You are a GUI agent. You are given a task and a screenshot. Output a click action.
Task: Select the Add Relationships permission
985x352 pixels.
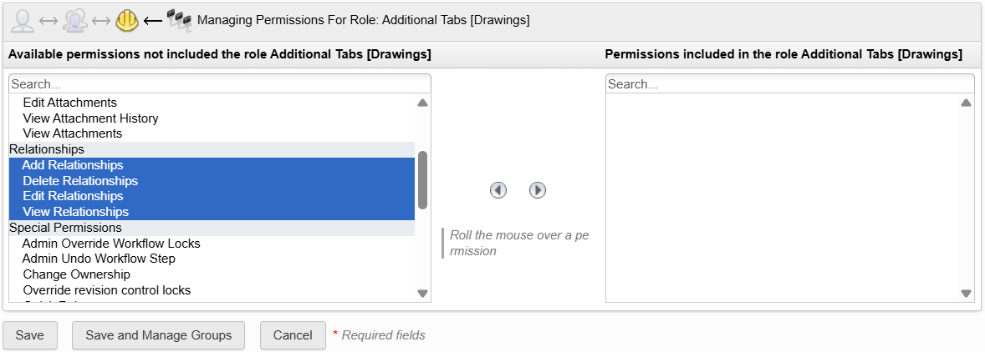[x=73, y=165]
